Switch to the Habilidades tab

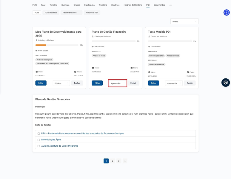(89, 5)
